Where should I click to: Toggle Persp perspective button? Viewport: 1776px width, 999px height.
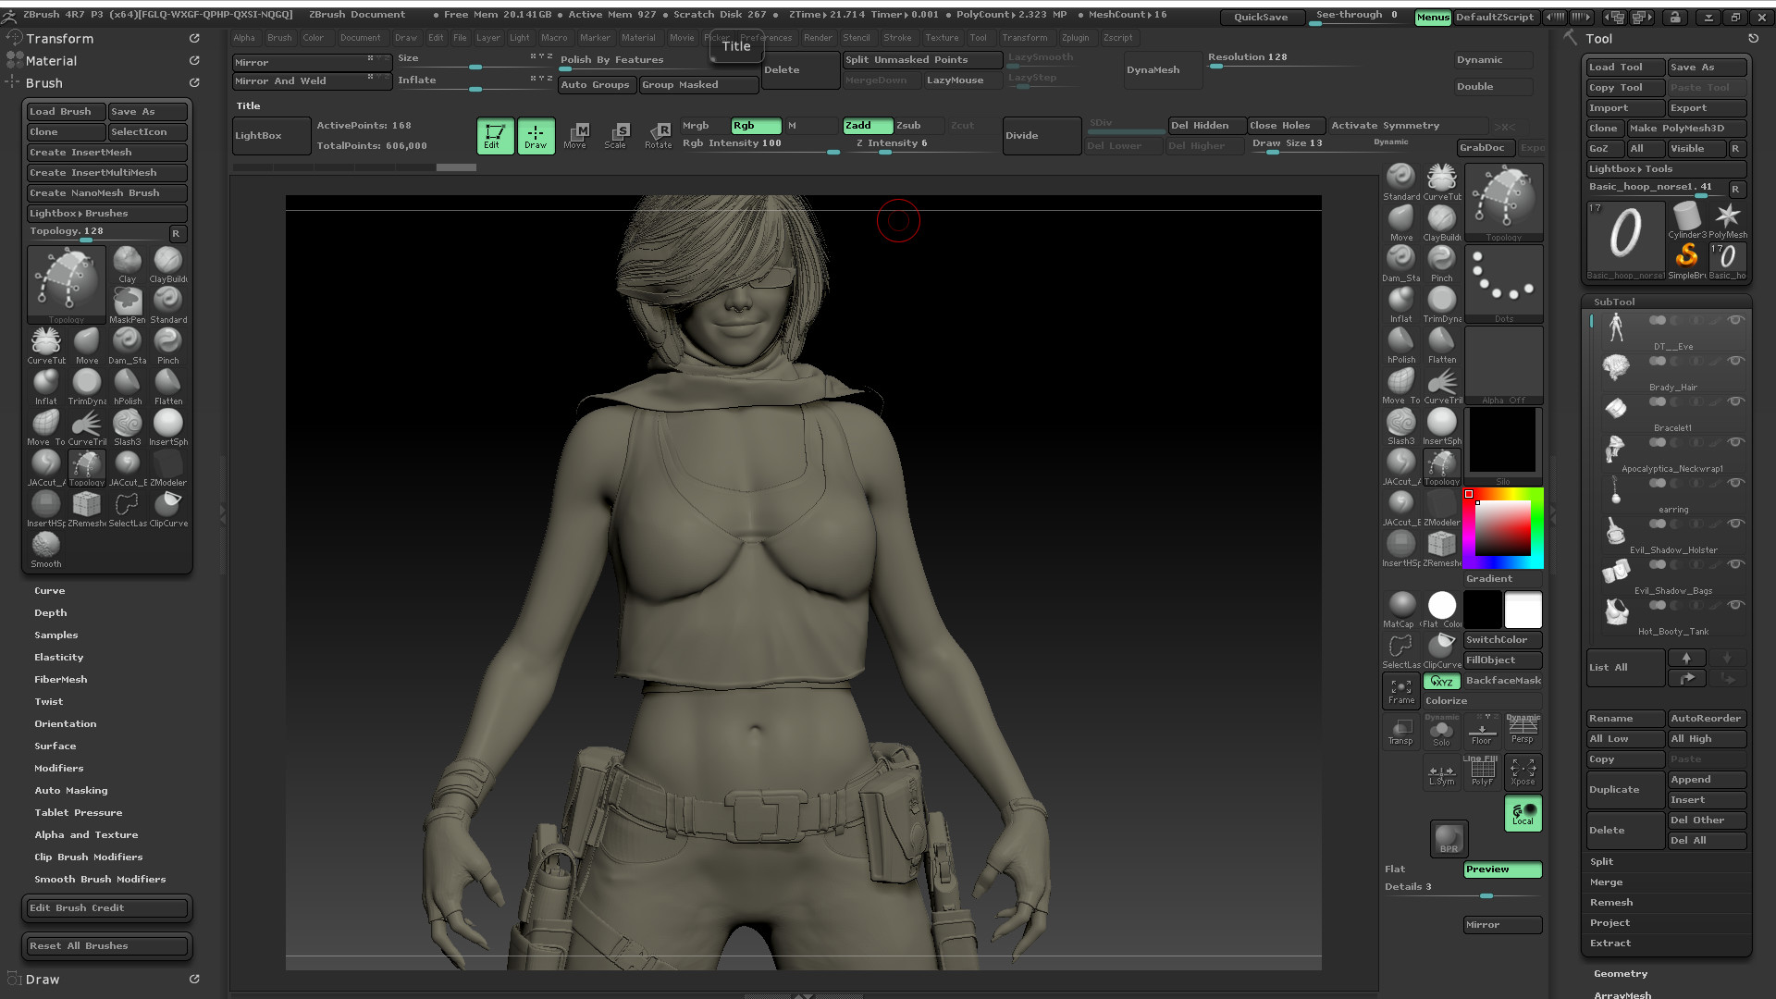coord(1523,731)
